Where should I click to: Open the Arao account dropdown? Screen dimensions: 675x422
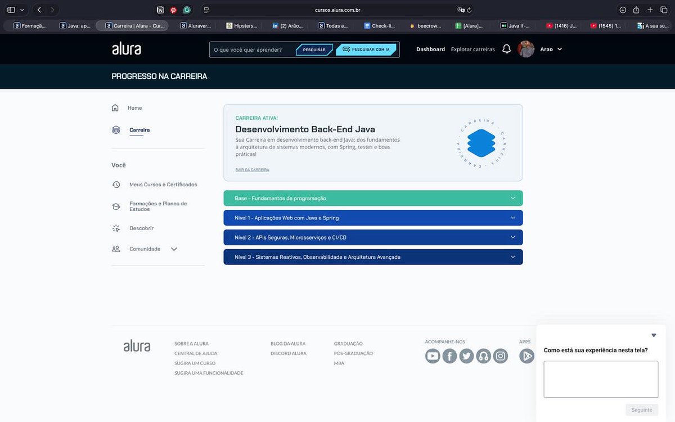551,50
